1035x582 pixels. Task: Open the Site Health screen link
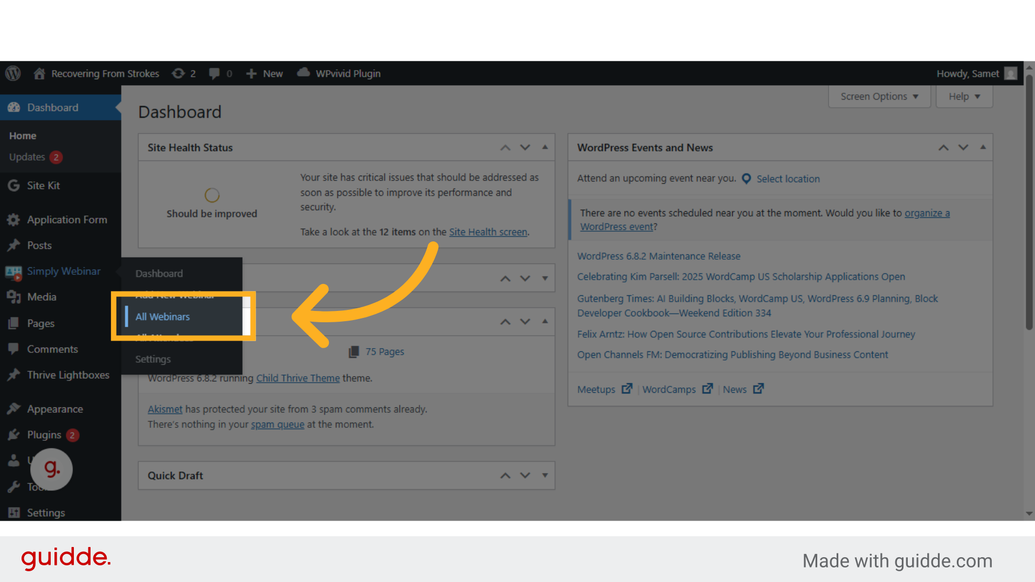(488, 232)
